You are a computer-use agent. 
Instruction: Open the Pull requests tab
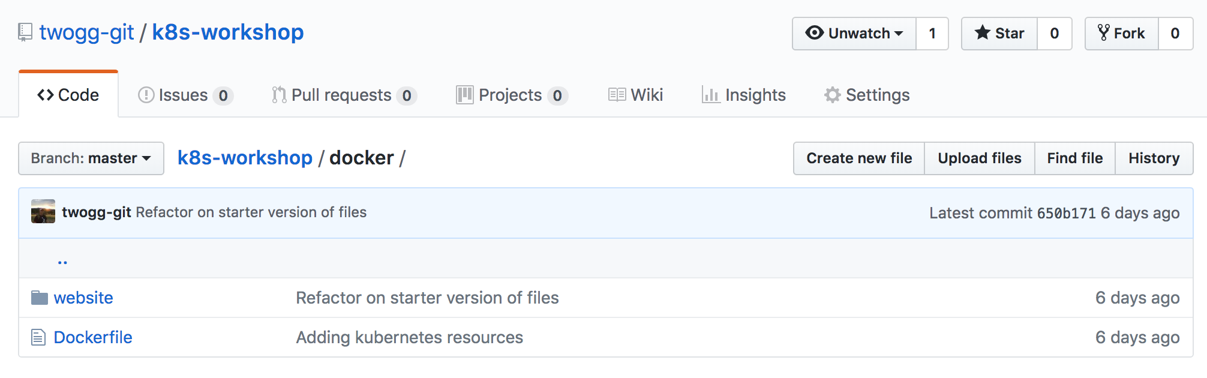point(344,95)
